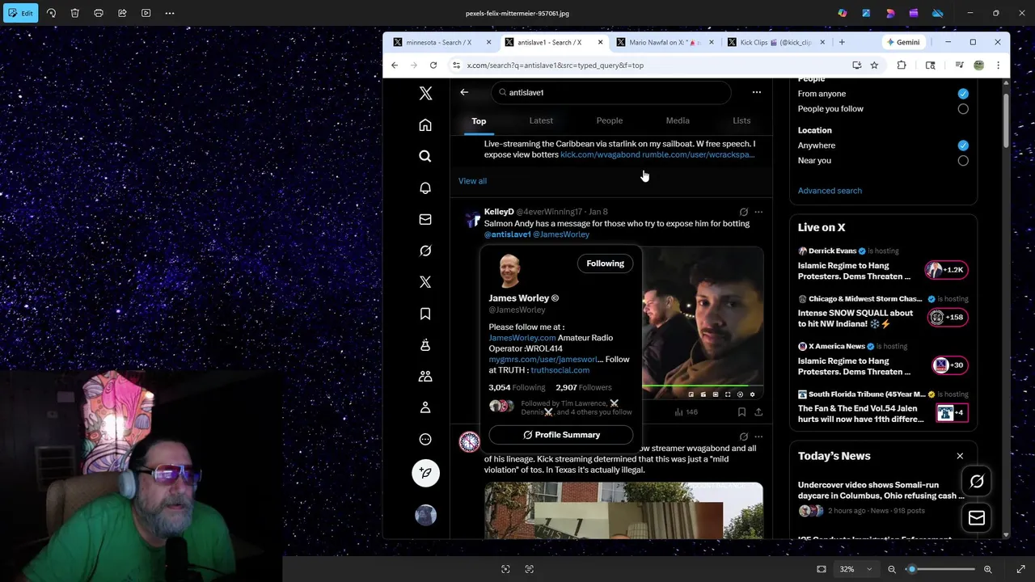The image size is (1035, 582).
Task: Dismiss Today's News panel
Action: coord(960,456)
